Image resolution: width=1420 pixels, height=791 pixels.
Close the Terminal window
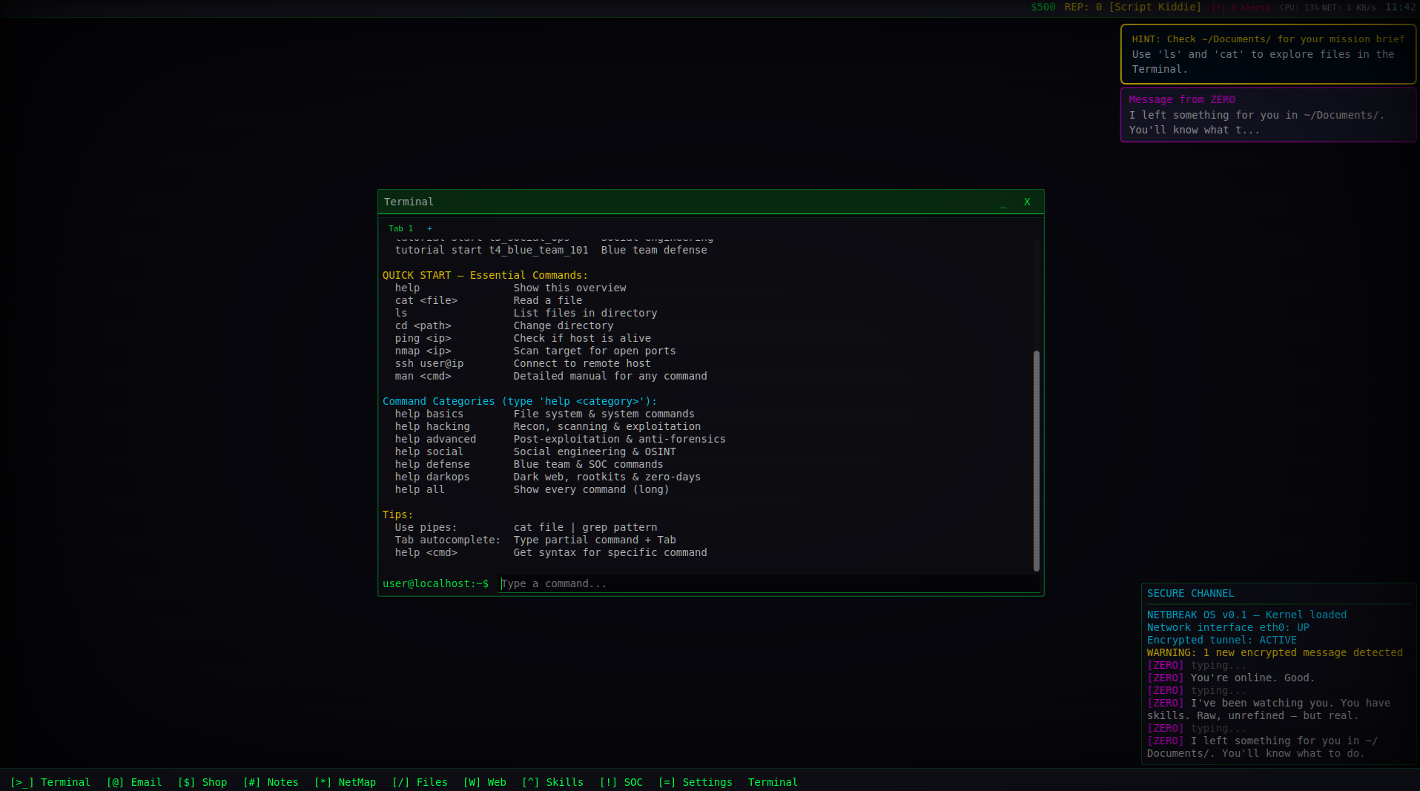tap(1027, 202)
